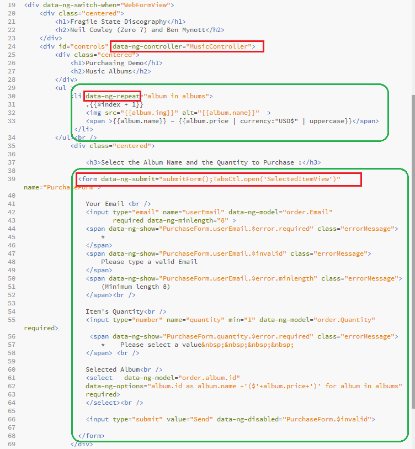The height and width of the screenshot is (449, 415).
Task: Click 'Neil Cowley (Zero 7) and Ben Mynott' text
Action: 137,30
